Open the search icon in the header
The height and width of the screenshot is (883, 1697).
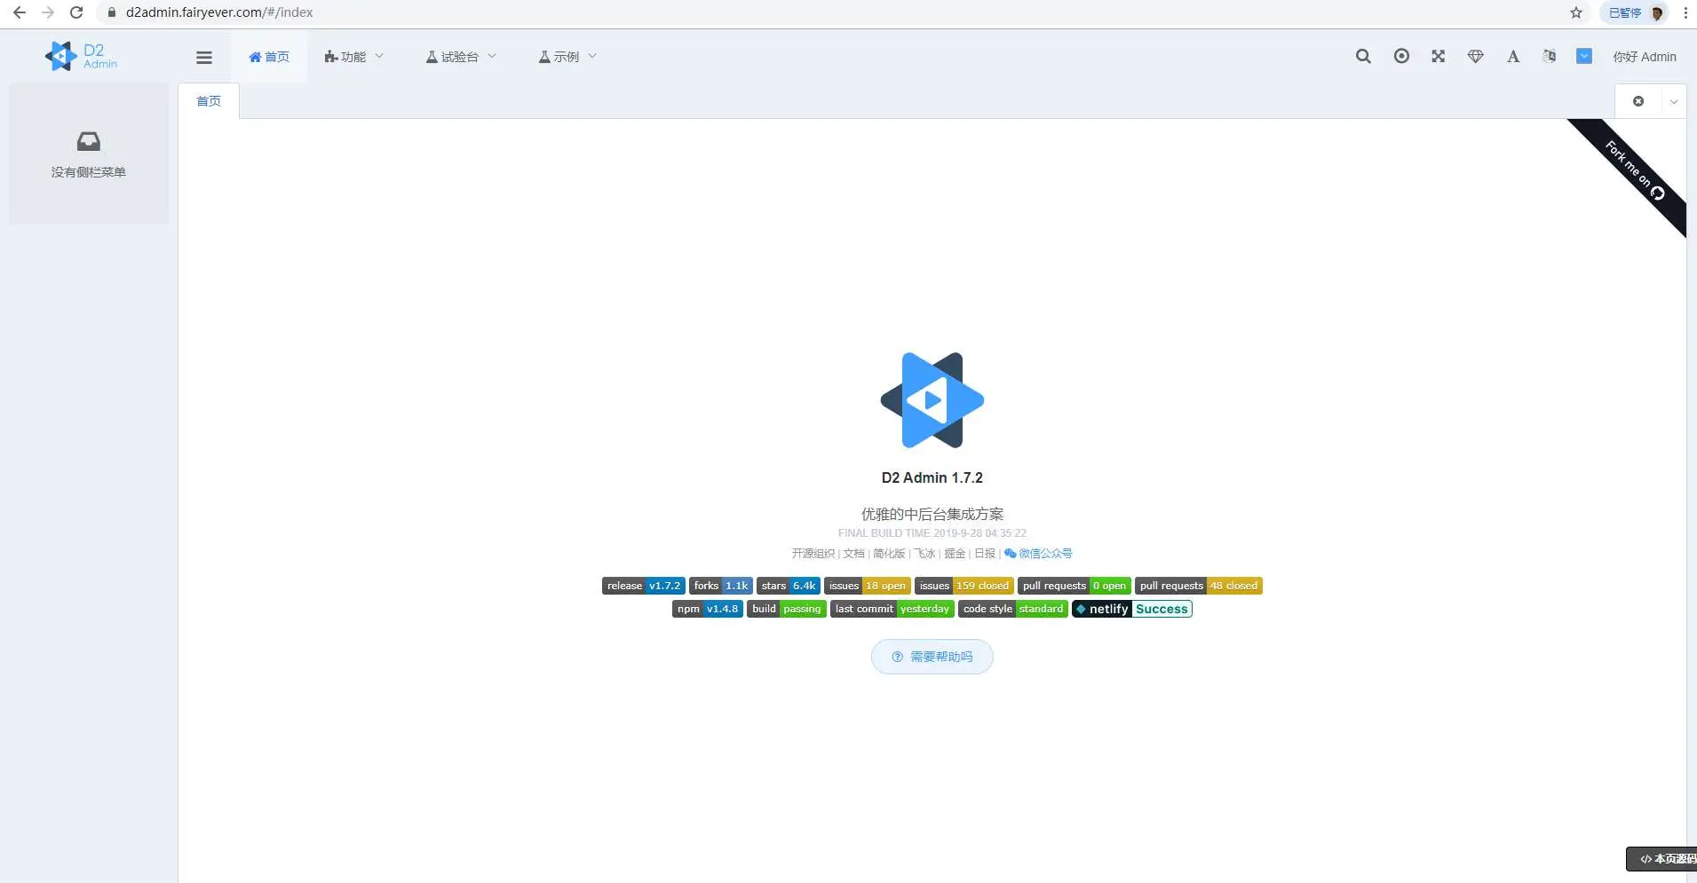tap(1363, 57)
